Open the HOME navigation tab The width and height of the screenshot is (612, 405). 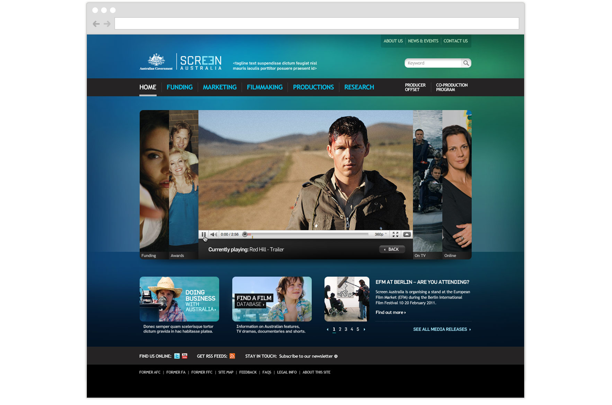click(x=148, y=87)
